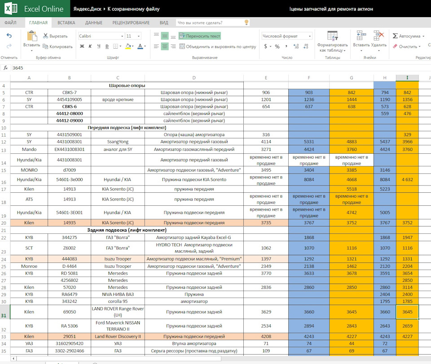Click the Очистить eraser icon
The width and height of the screenshot is (431, 364).
(395, 46)
